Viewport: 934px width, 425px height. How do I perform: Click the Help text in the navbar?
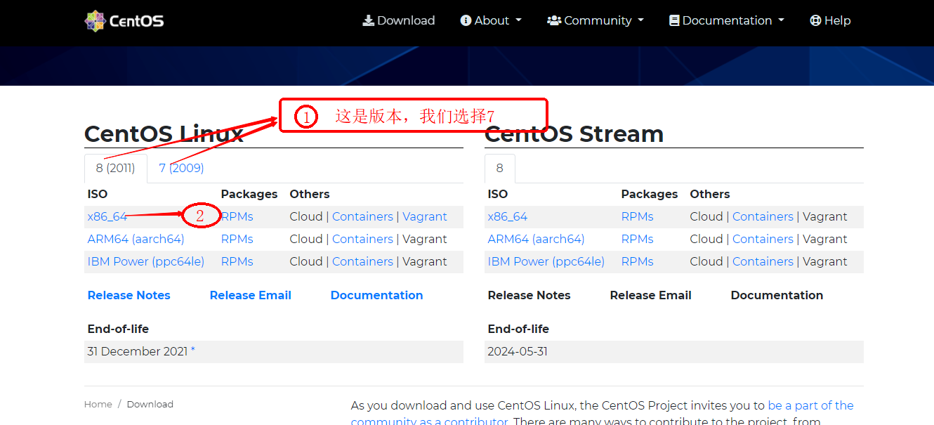point(838,20)
